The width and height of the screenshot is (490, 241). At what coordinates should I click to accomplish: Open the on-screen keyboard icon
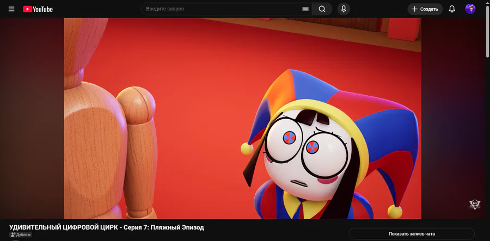click(x=305, y=9)
